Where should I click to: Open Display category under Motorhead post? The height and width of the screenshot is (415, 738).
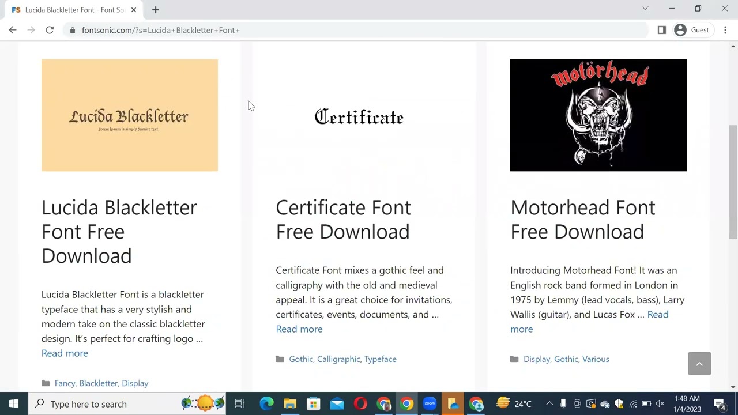click(x=537, y=359)
